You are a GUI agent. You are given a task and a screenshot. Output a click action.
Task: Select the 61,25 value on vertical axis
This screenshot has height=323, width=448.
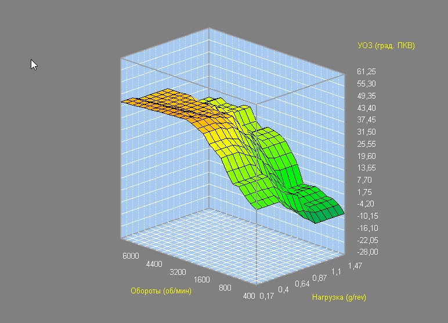[x=367, y=72]
